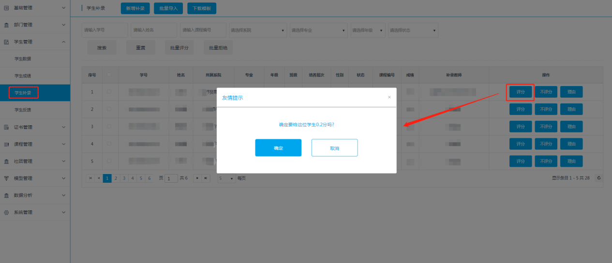Image resolution: width=612 pixels, height=263 pixels.
Task: Click the 部门管理 building icon
Action: pyautogui.click(x=6, y=25)
